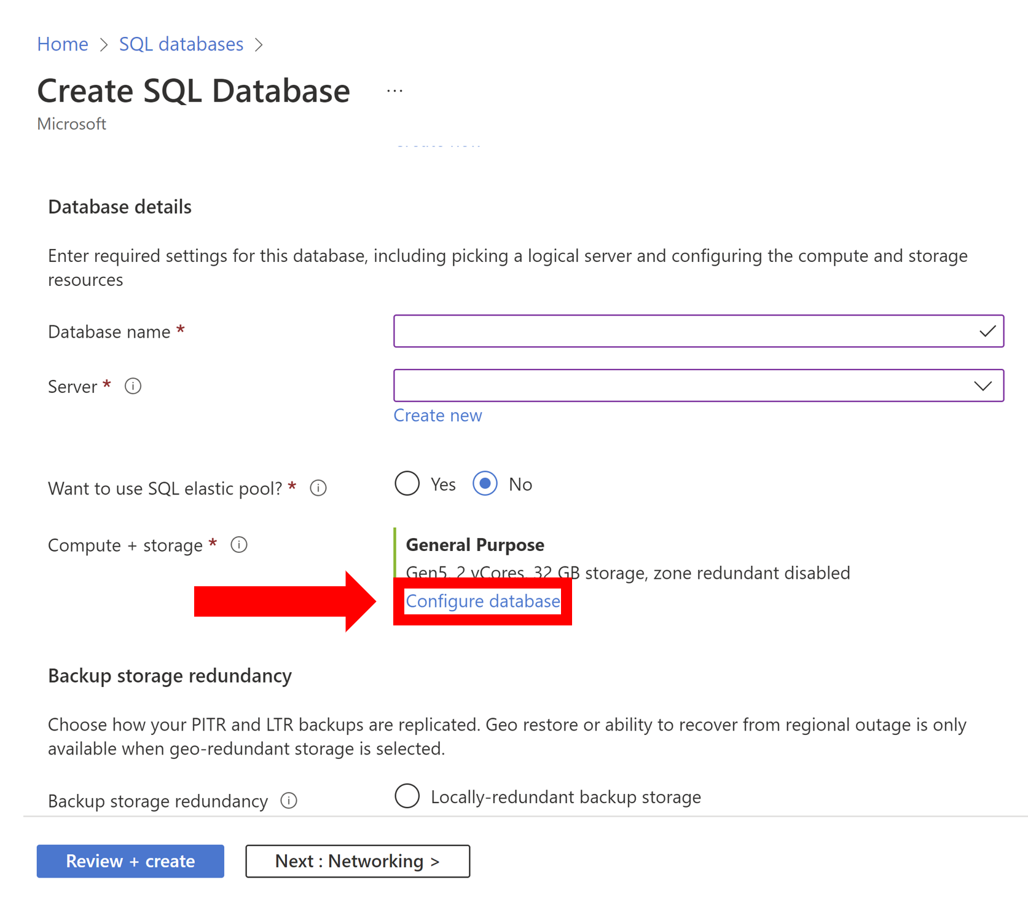This screenshot has width=1028, height=912.
Task: Click the Microsoft publisher label
Action: pos(71,124)
